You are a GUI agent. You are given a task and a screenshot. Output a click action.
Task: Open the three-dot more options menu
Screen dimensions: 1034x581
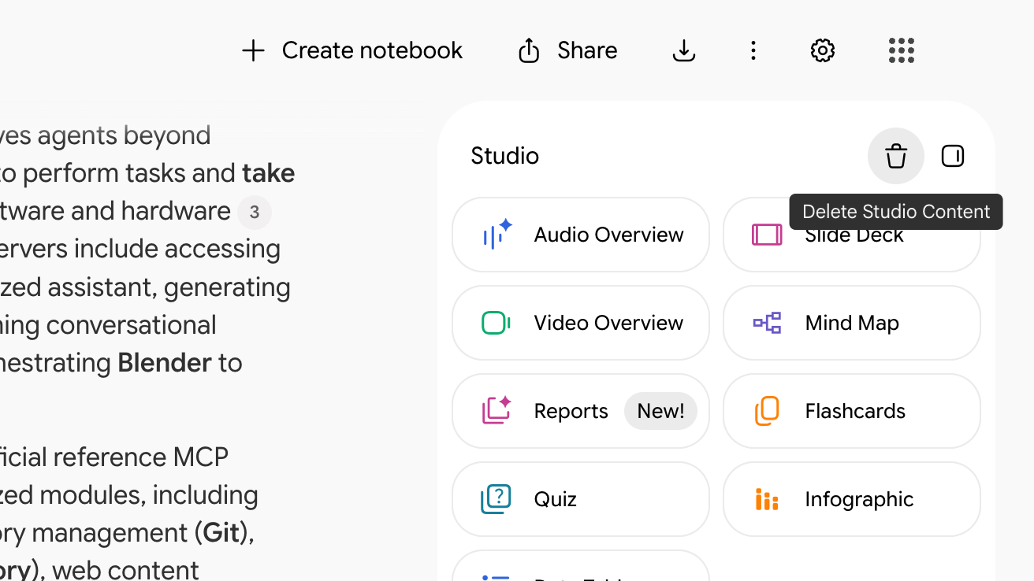(x=753, y=50)
